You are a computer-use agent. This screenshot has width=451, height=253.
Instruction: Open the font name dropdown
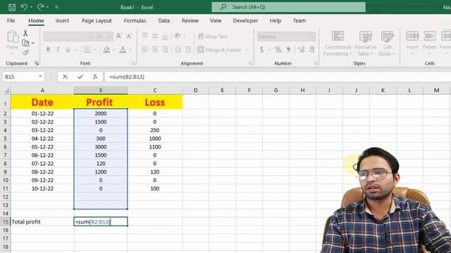tap(92, 37)
